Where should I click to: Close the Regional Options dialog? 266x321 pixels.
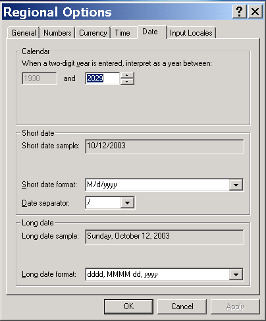point(255,11)
